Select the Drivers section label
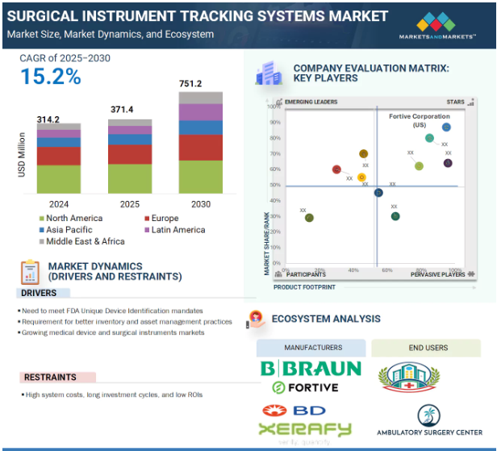This screenshot has width=497, height=451. click(43, 293)
